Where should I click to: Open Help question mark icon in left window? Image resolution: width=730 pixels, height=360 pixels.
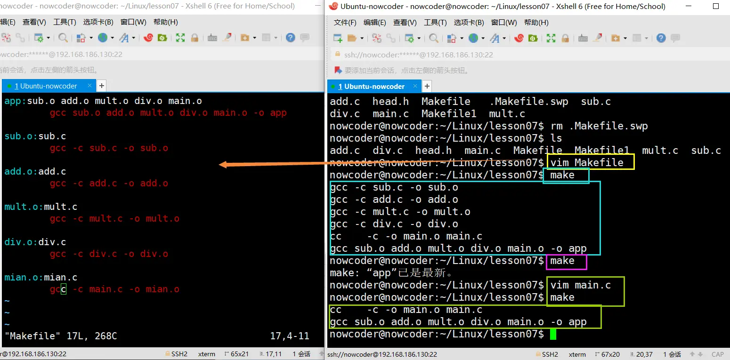click(291, 38)
